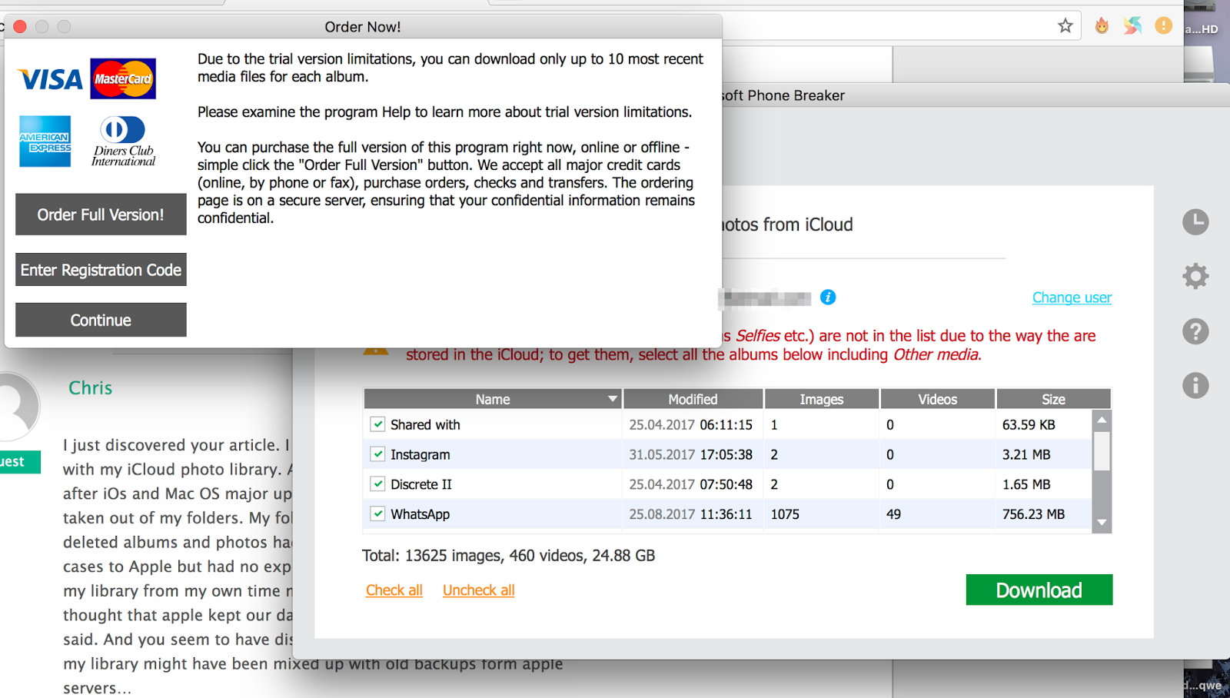Click the Uncheck all link
This screenshot has width=1230, height=698.
click(x=478, y=590)
